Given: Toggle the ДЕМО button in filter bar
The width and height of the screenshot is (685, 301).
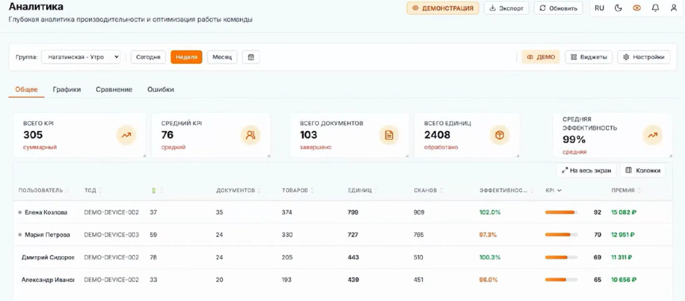Looking at the screenshot, I should tap(541, 57).
